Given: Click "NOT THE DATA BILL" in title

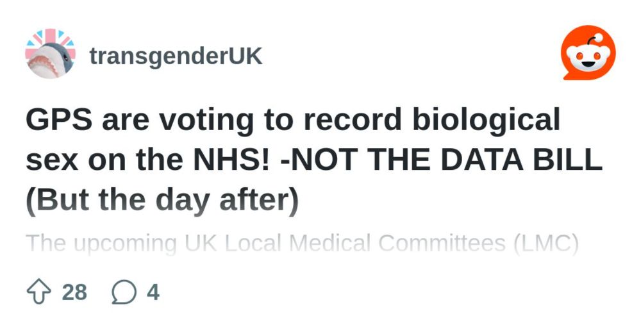Looking at the screenshot, I should (446, 160).
